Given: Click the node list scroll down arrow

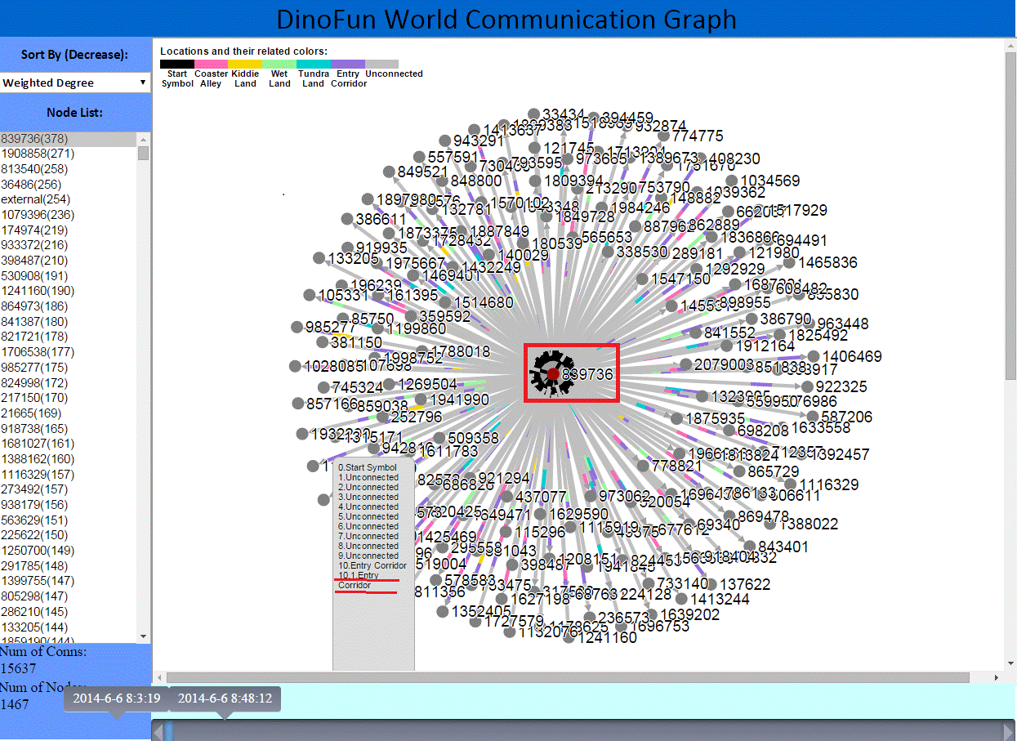Looking at the screenshot, I should [x=144, y=636].
